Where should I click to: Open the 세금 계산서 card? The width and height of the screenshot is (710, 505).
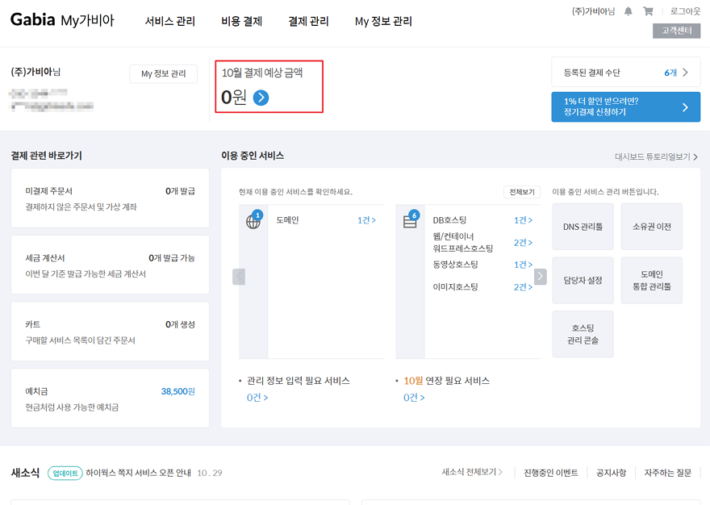tap(110, 265)
